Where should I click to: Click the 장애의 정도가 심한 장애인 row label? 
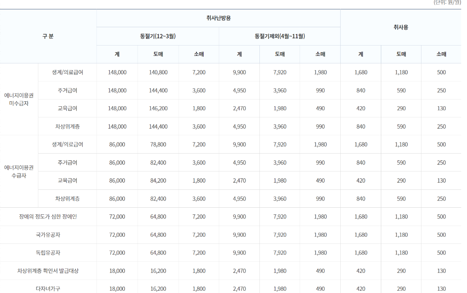49,216
